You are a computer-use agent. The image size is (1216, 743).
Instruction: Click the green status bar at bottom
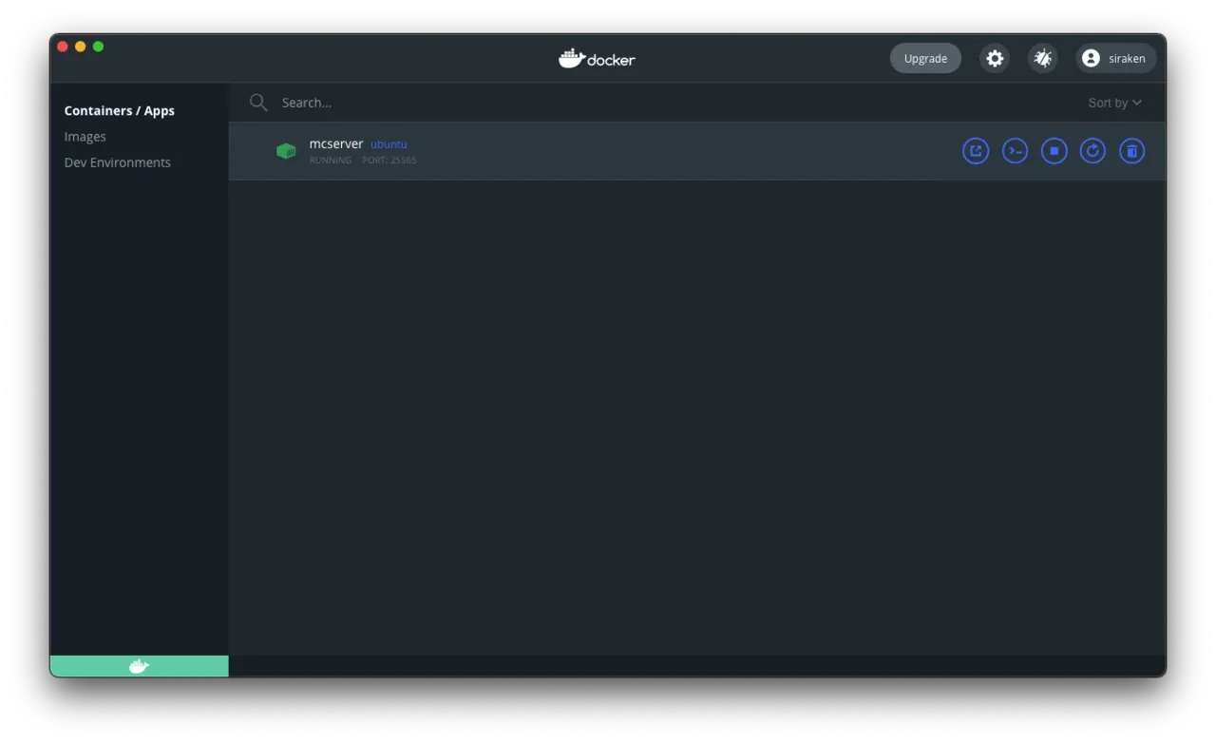click(139, 665)
